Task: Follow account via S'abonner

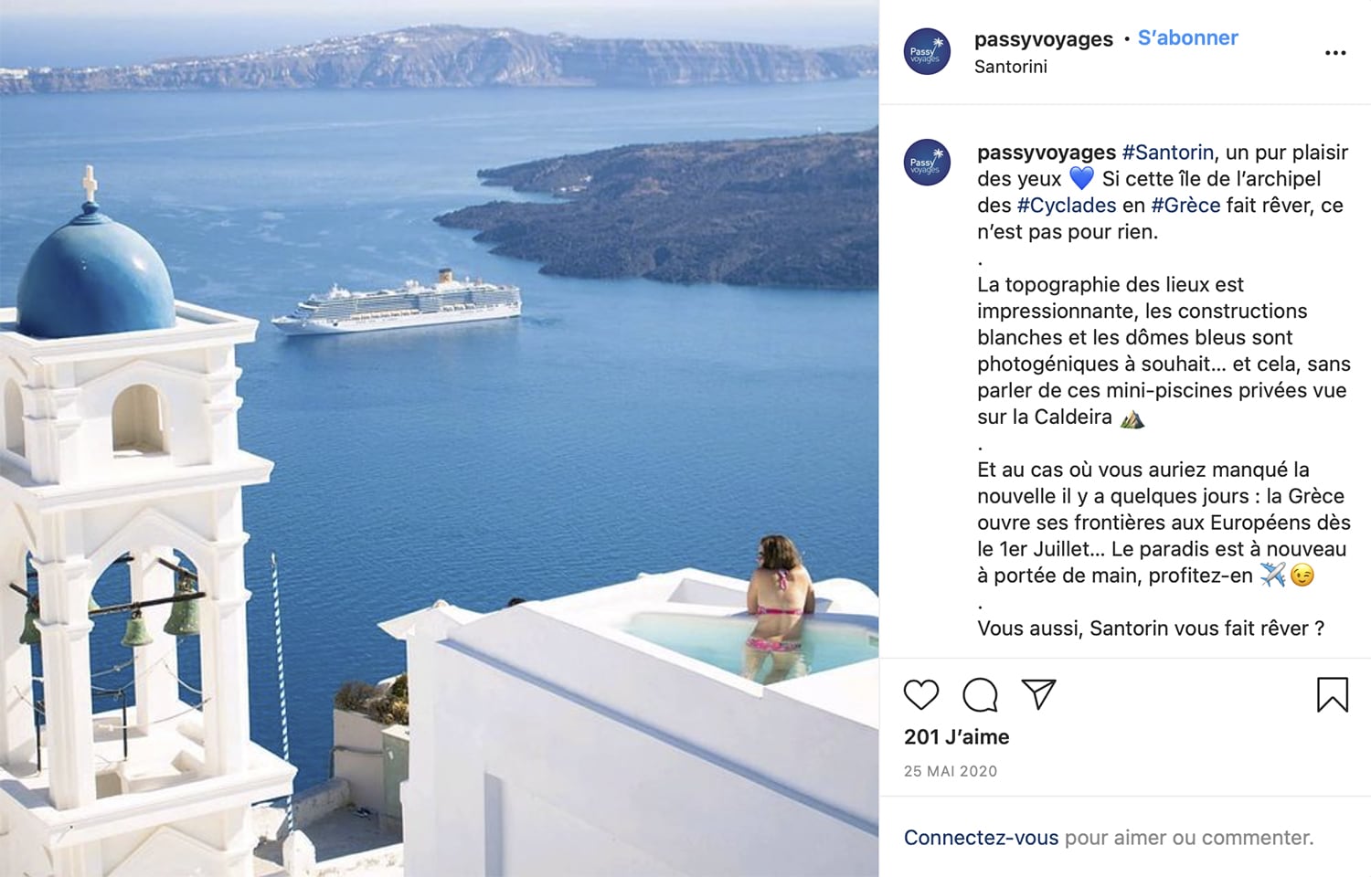Action: [x=1187, y=38]
